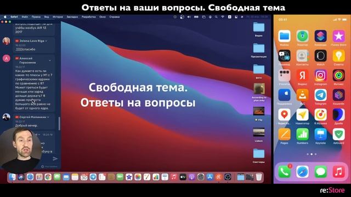351x197 pixels.
Task: Open Telegram on iPhone home screen
Action: pyautogui.click(x=320, y=95)
